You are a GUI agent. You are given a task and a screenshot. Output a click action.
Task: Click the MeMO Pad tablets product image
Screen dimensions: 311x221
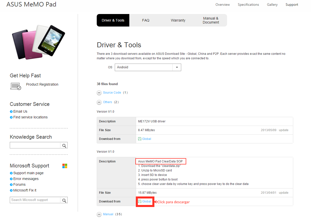(39, 42)
